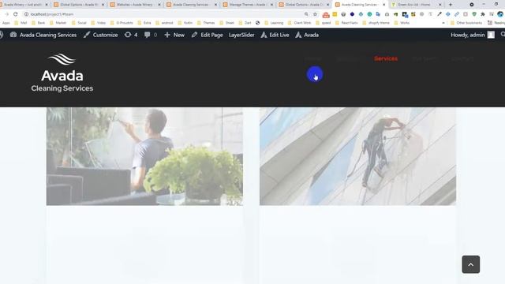Open the Bank bookmarks folder
This screenshot has height=284, width=505.
coord(39,23)
